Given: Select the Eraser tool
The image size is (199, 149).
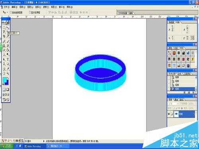Looking at the screenshot, I should [4, 50].
